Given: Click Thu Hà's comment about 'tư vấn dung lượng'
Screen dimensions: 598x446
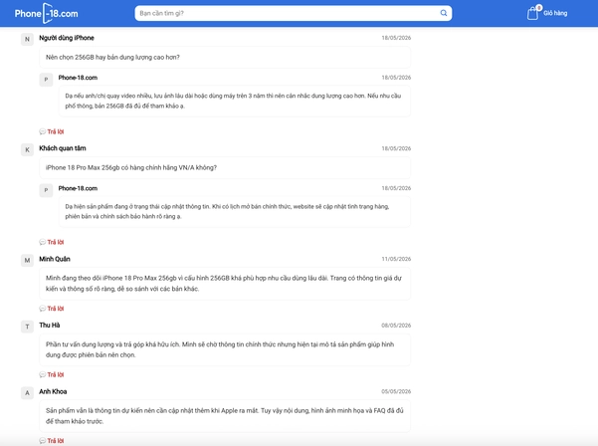Looking at the screenshot, I should pos(225,349).
